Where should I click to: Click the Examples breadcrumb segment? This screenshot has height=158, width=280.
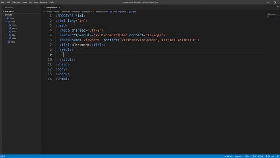pyautogui.click(x=86, y=12)
